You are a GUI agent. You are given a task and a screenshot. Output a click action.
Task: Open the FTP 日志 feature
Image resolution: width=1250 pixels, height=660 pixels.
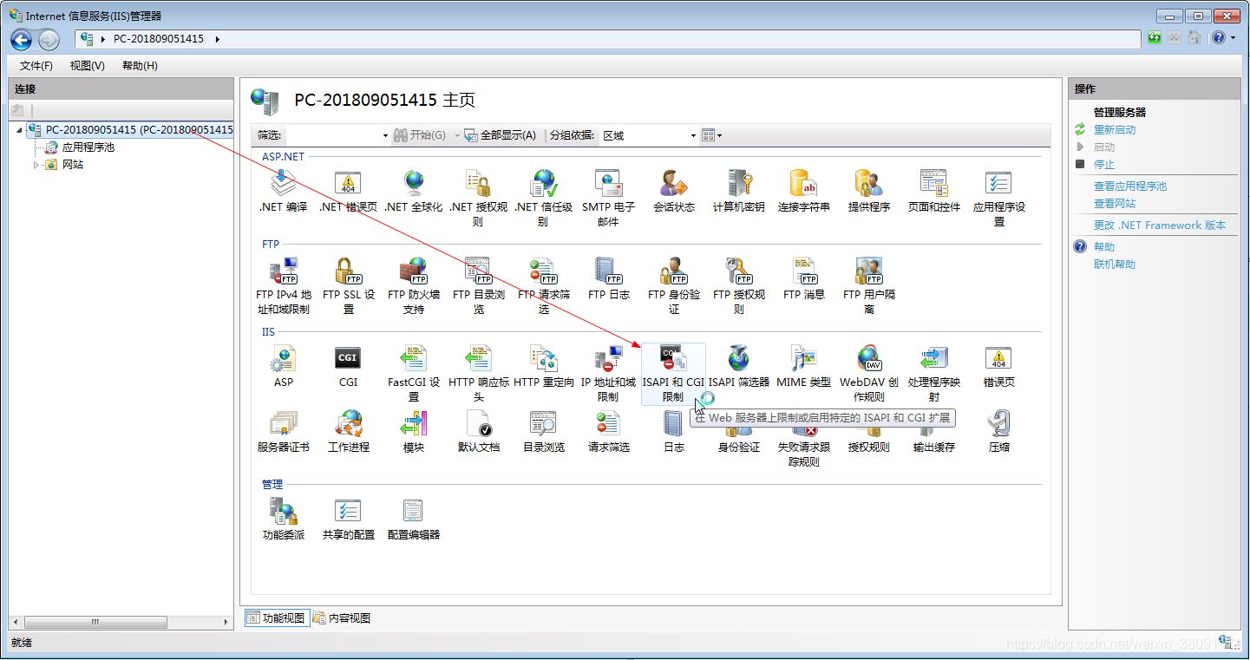[x=608, y=279]
